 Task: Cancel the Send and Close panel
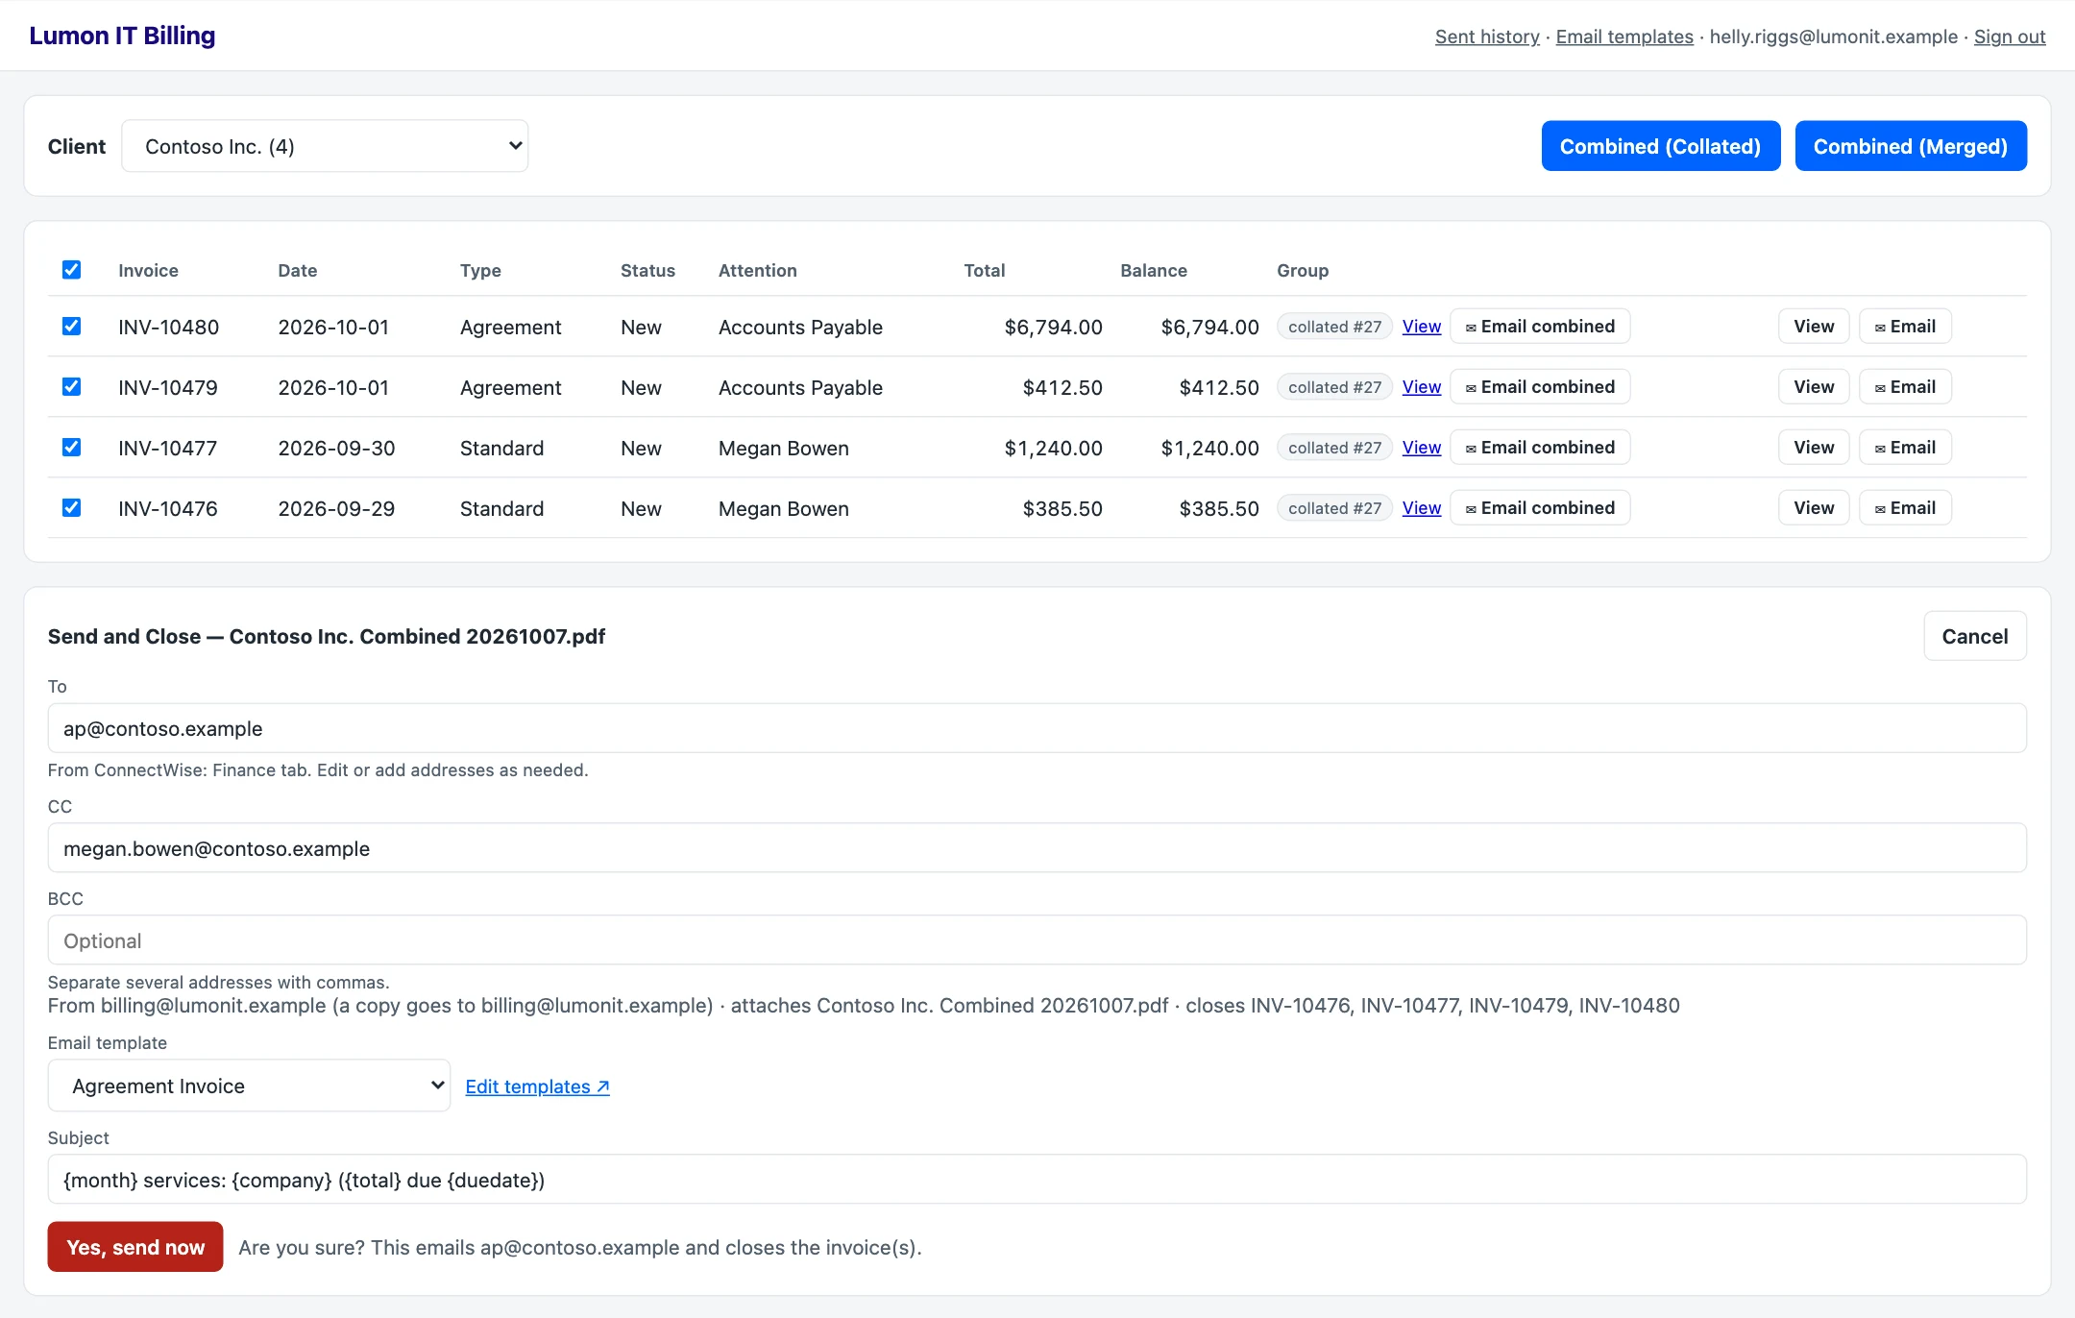(x=1975, y=636)
